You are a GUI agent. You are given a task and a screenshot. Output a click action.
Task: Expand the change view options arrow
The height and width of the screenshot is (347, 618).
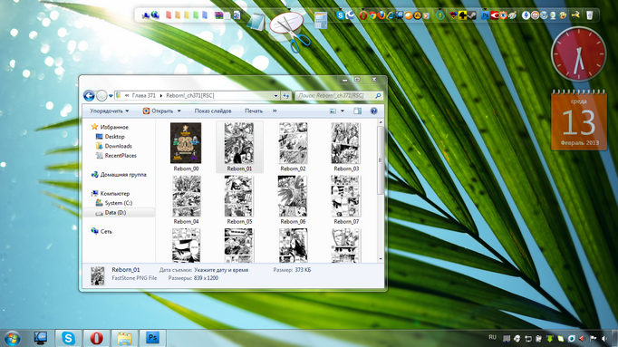(343, 111)
